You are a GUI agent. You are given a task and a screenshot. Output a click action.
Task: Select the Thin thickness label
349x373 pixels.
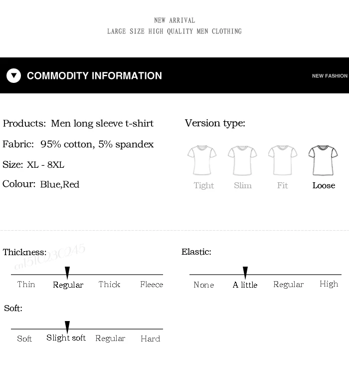coord(26,284)
